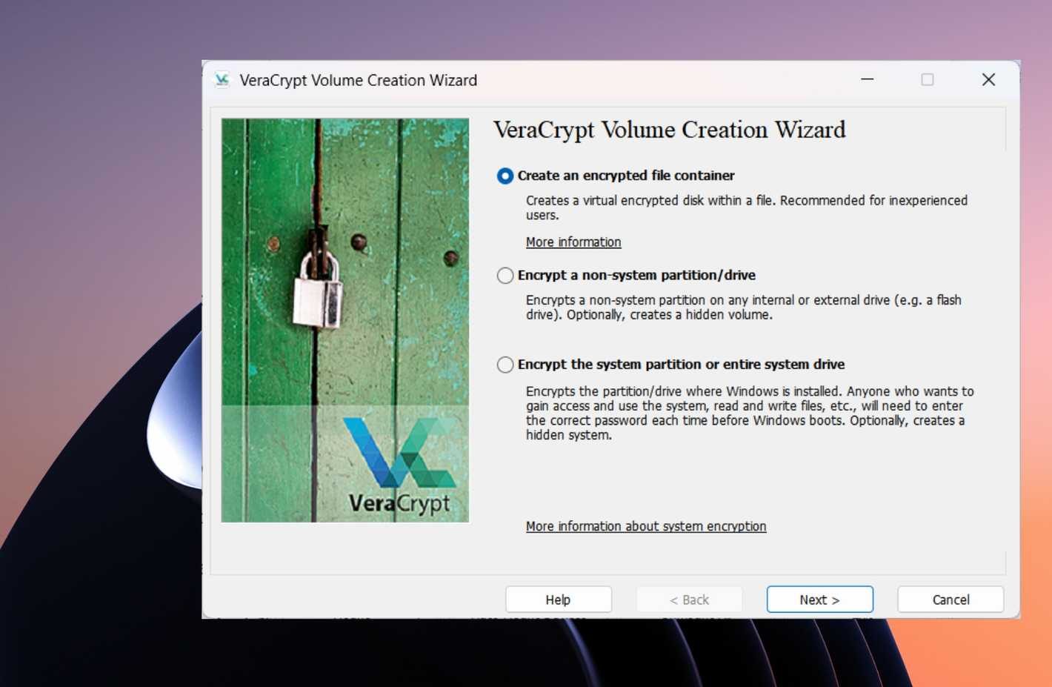Click the 'Encrypts a non-system partition' description text
Screen dimensions: 1052x687
(x=744, y=308)
